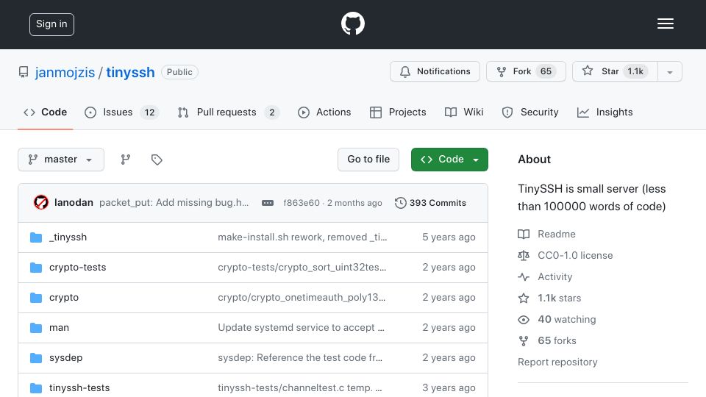This screenshot has height=397, width=706.
Task: Click the Public visibility badge
Action: (x=179, y=72)
